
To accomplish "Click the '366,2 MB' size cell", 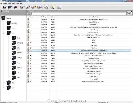I will pyautogui.click(x=53, y=35).
